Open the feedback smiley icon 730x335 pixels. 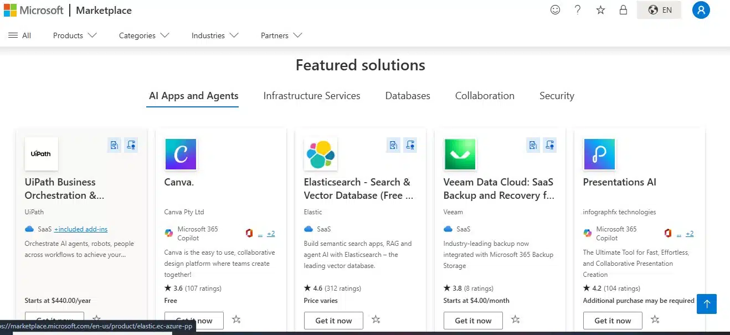pyautogui.click(x=555, y=10)
